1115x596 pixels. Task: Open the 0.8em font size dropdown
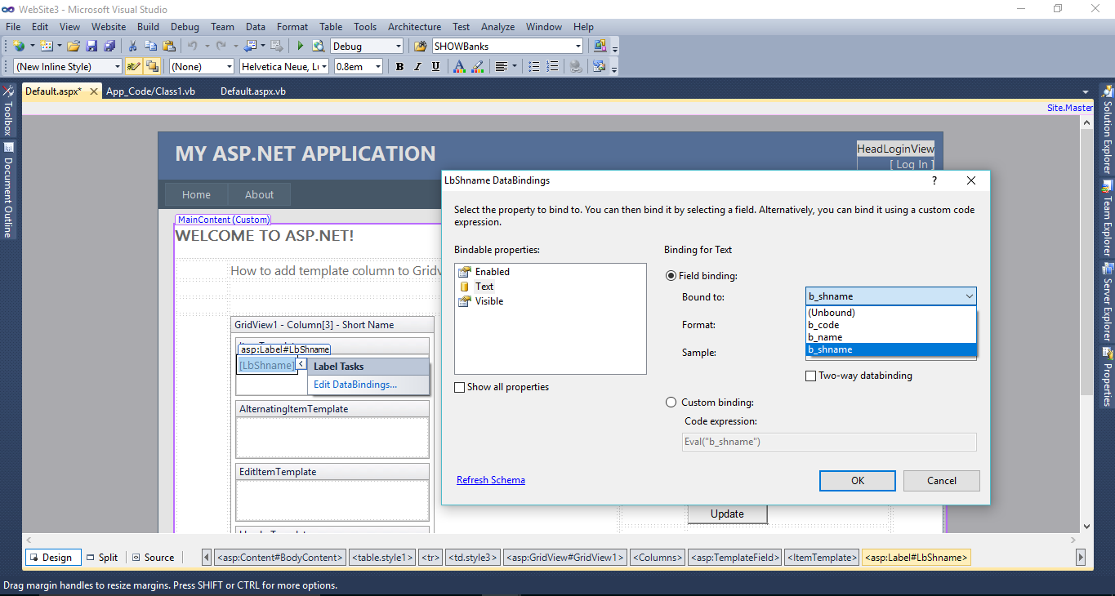[358, 67]
